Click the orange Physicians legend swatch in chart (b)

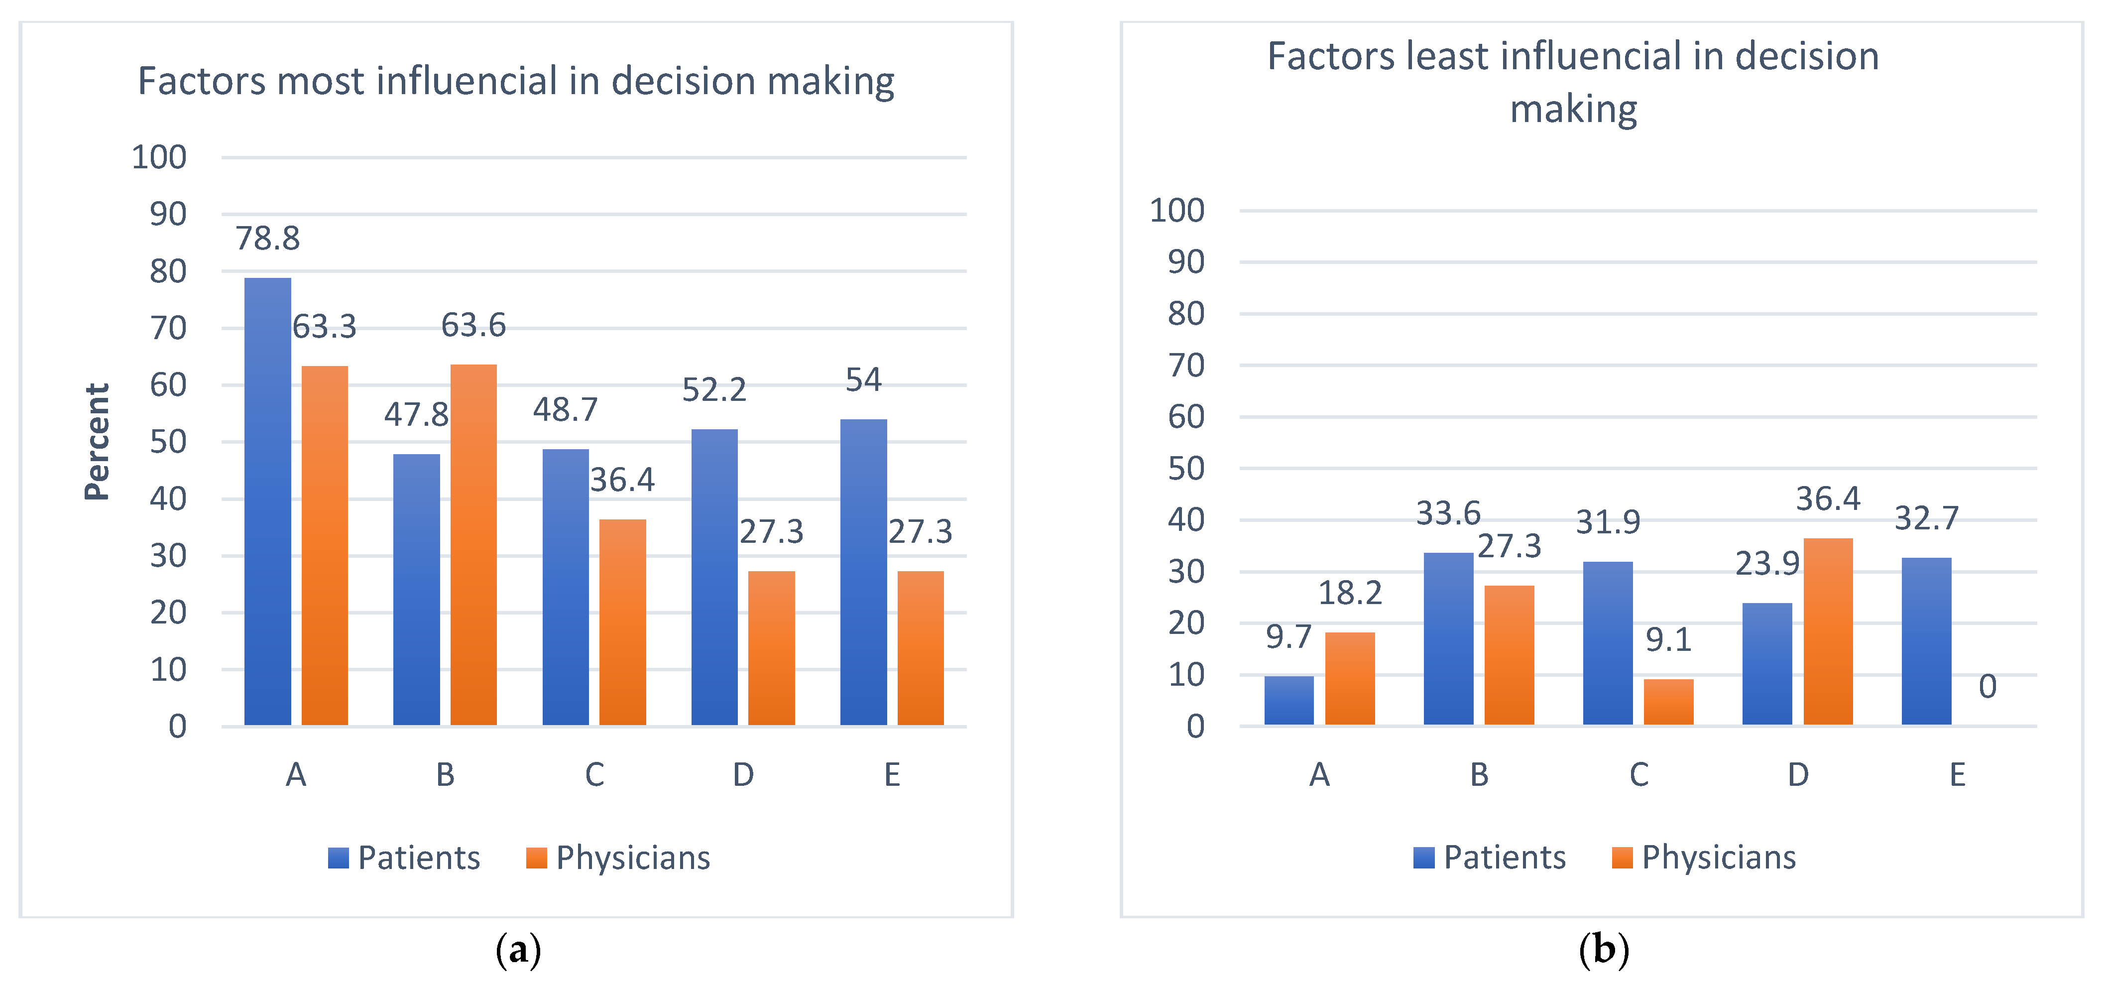click(1622, 858)
